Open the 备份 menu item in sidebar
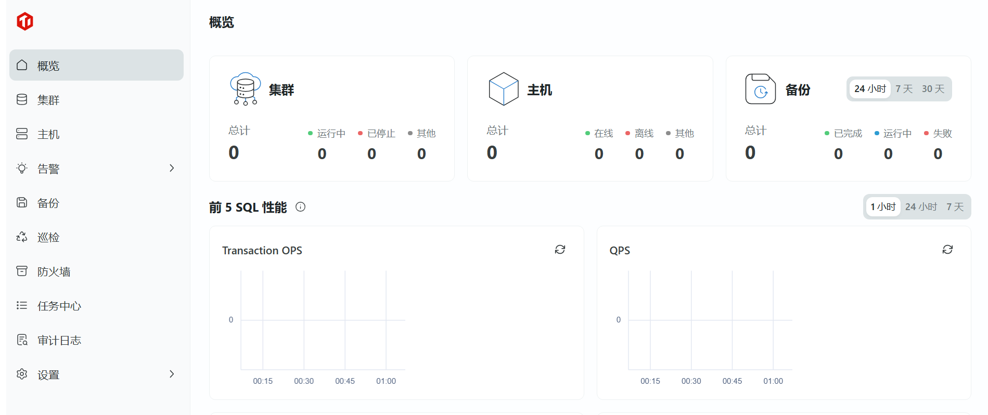This screenshot has width=988, height=415. (48, 203)
